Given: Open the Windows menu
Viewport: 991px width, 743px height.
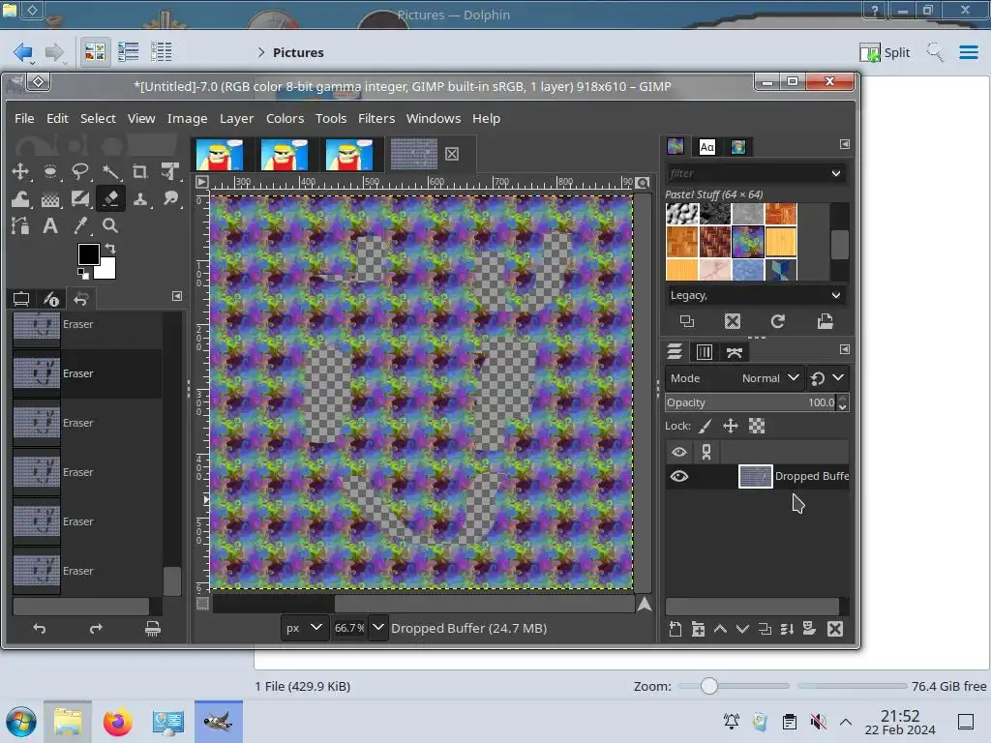Looking at the screenshot, I should point(434,118).
